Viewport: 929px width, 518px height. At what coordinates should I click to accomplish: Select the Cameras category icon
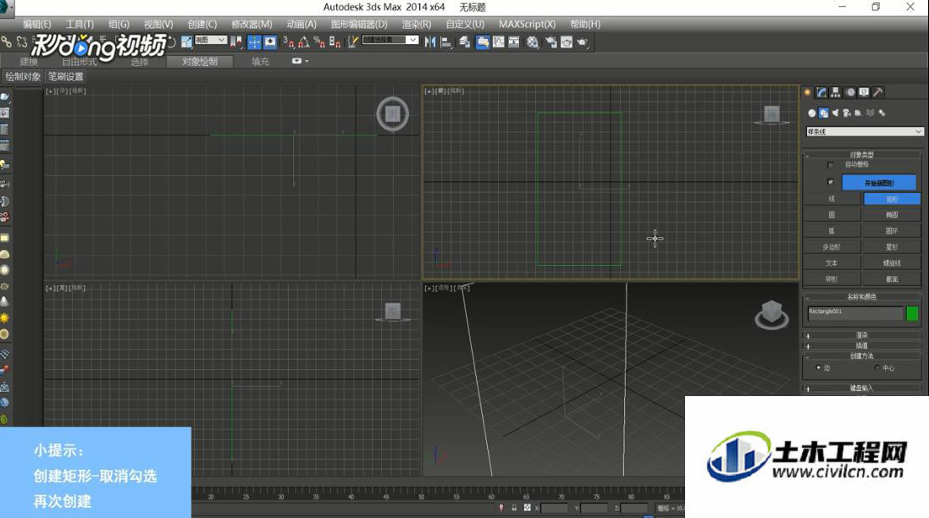coord(847,113)
